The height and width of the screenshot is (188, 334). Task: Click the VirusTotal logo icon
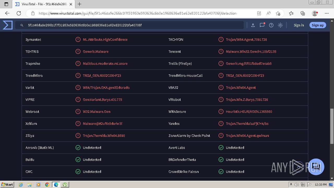click(8, 25)
